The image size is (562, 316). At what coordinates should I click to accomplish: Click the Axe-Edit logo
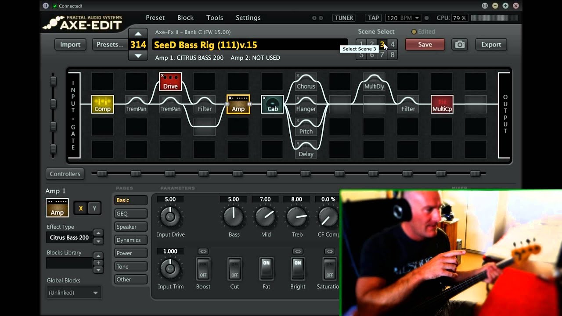(x=82, y=22)
